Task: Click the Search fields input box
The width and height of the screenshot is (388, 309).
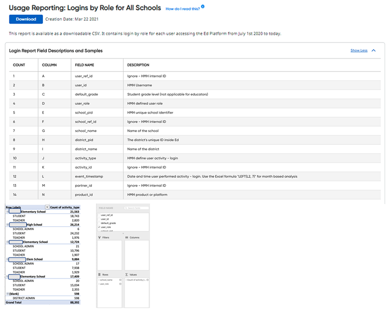Action: pos(136,208)
